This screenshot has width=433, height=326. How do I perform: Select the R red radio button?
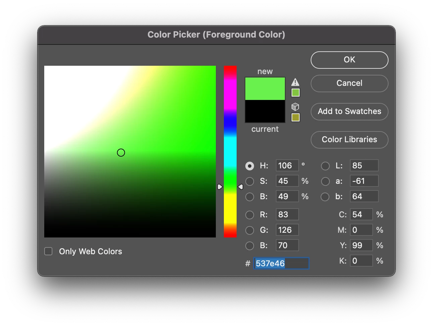(250, 215)
